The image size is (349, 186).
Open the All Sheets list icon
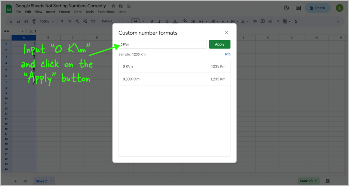click(x=25, y=181)
